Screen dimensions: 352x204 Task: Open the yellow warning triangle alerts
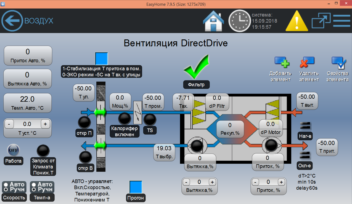pyautogui.click(x=297, y=21)
